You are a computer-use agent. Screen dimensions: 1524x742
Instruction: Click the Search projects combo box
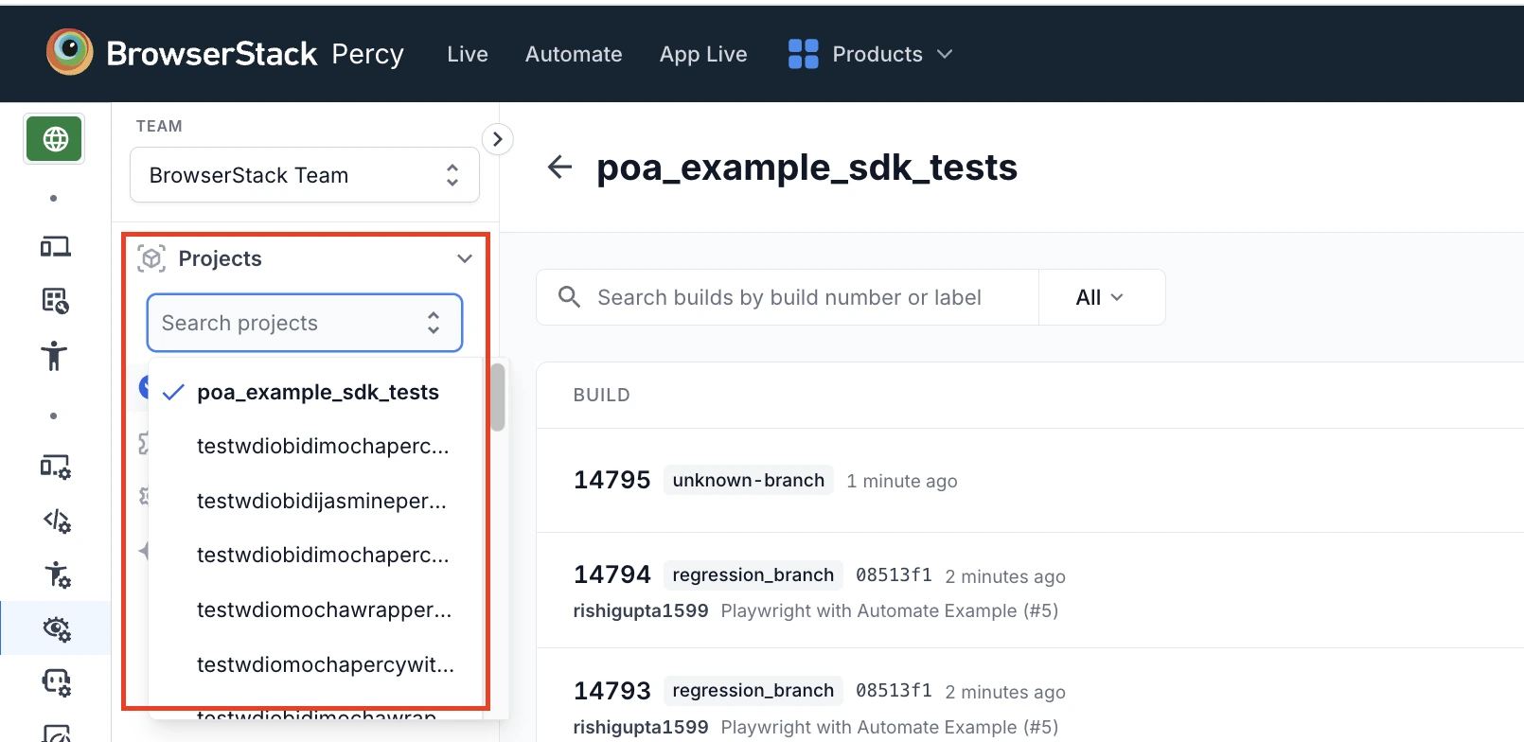tap(305, 323)
